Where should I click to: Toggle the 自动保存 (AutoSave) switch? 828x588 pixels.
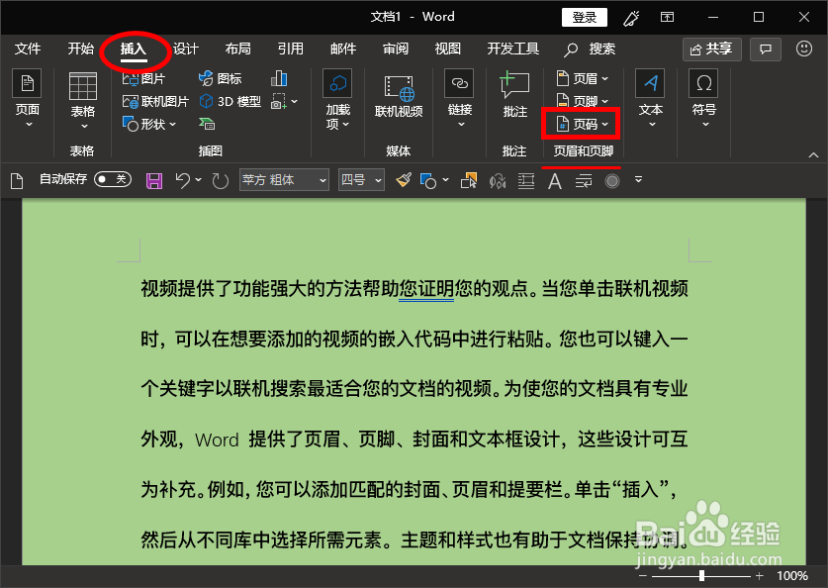(x=113, y=179)
